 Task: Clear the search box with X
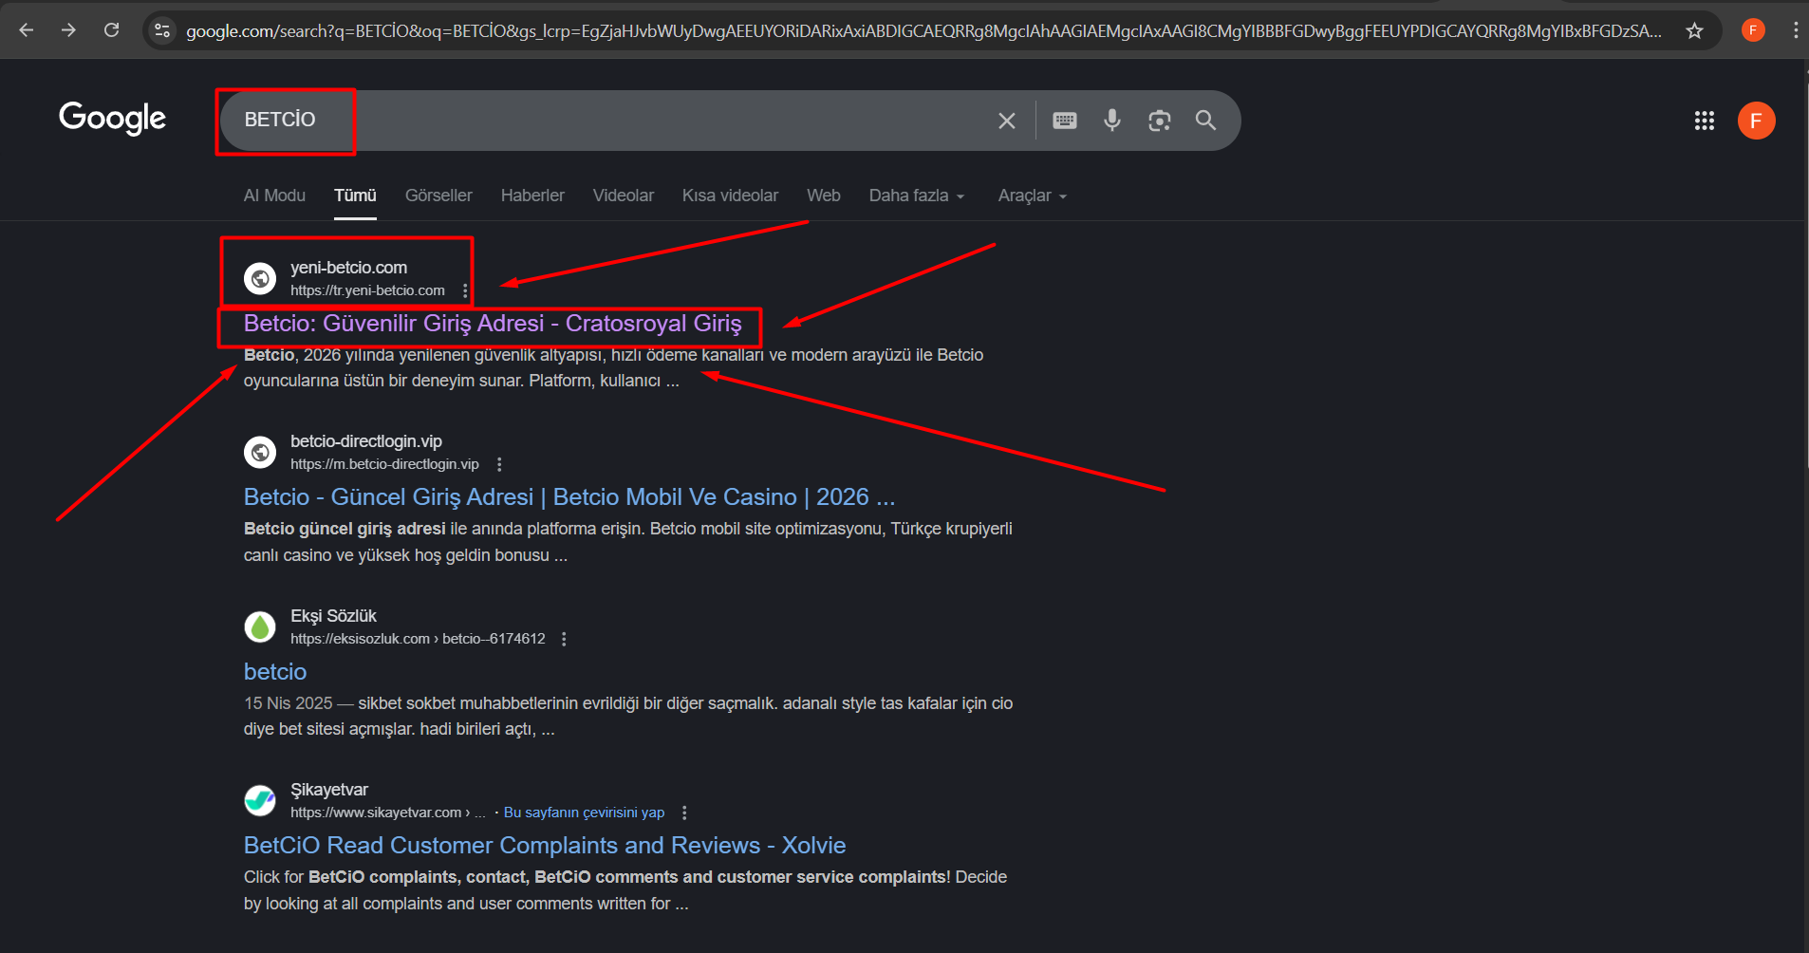[1007, 121]
